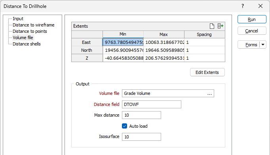Image resolution: width=270 pixels, height=155 pixels.
Task: Focus the Distance field input
Action: click(152, 104)
